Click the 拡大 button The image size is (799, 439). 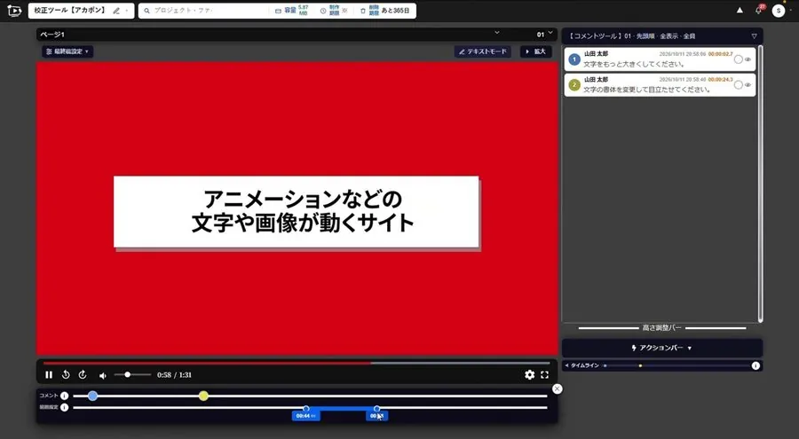point(535,51)
